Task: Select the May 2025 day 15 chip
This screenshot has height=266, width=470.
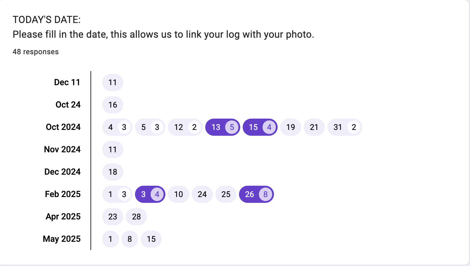Action: tap(151, 239)
